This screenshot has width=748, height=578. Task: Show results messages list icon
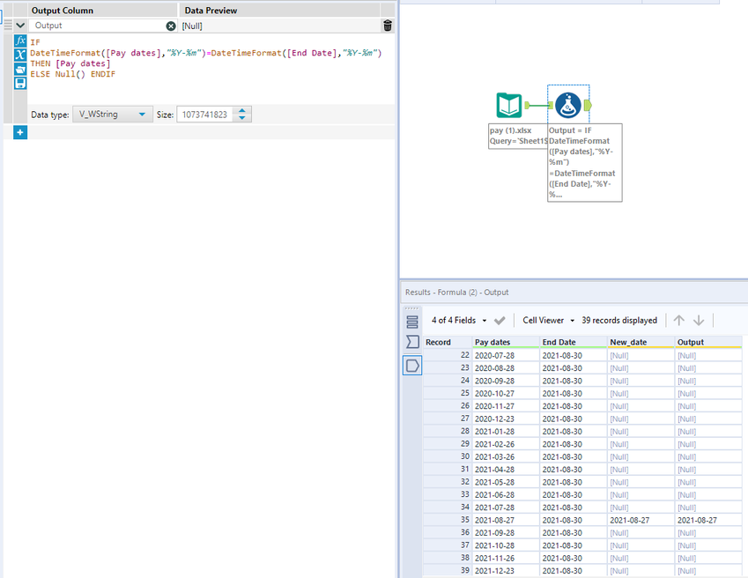412,322
